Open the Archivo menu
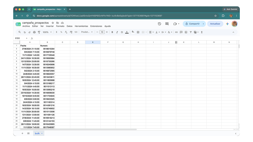This screenshot has height=142, width=253. point(26,26)
